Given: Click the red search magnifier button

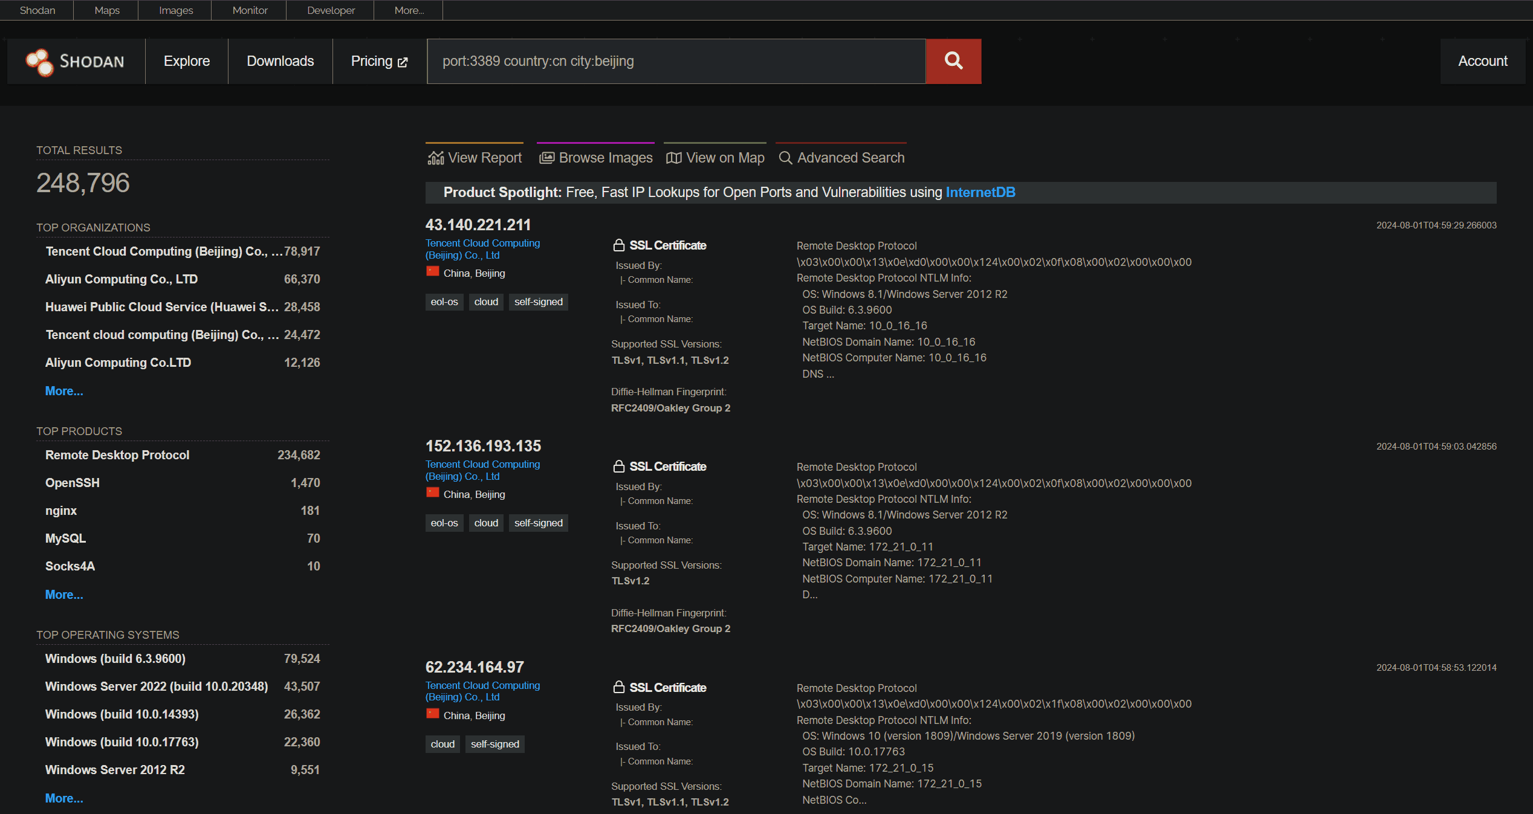Looking at the screenshot, I should point(953,61).
